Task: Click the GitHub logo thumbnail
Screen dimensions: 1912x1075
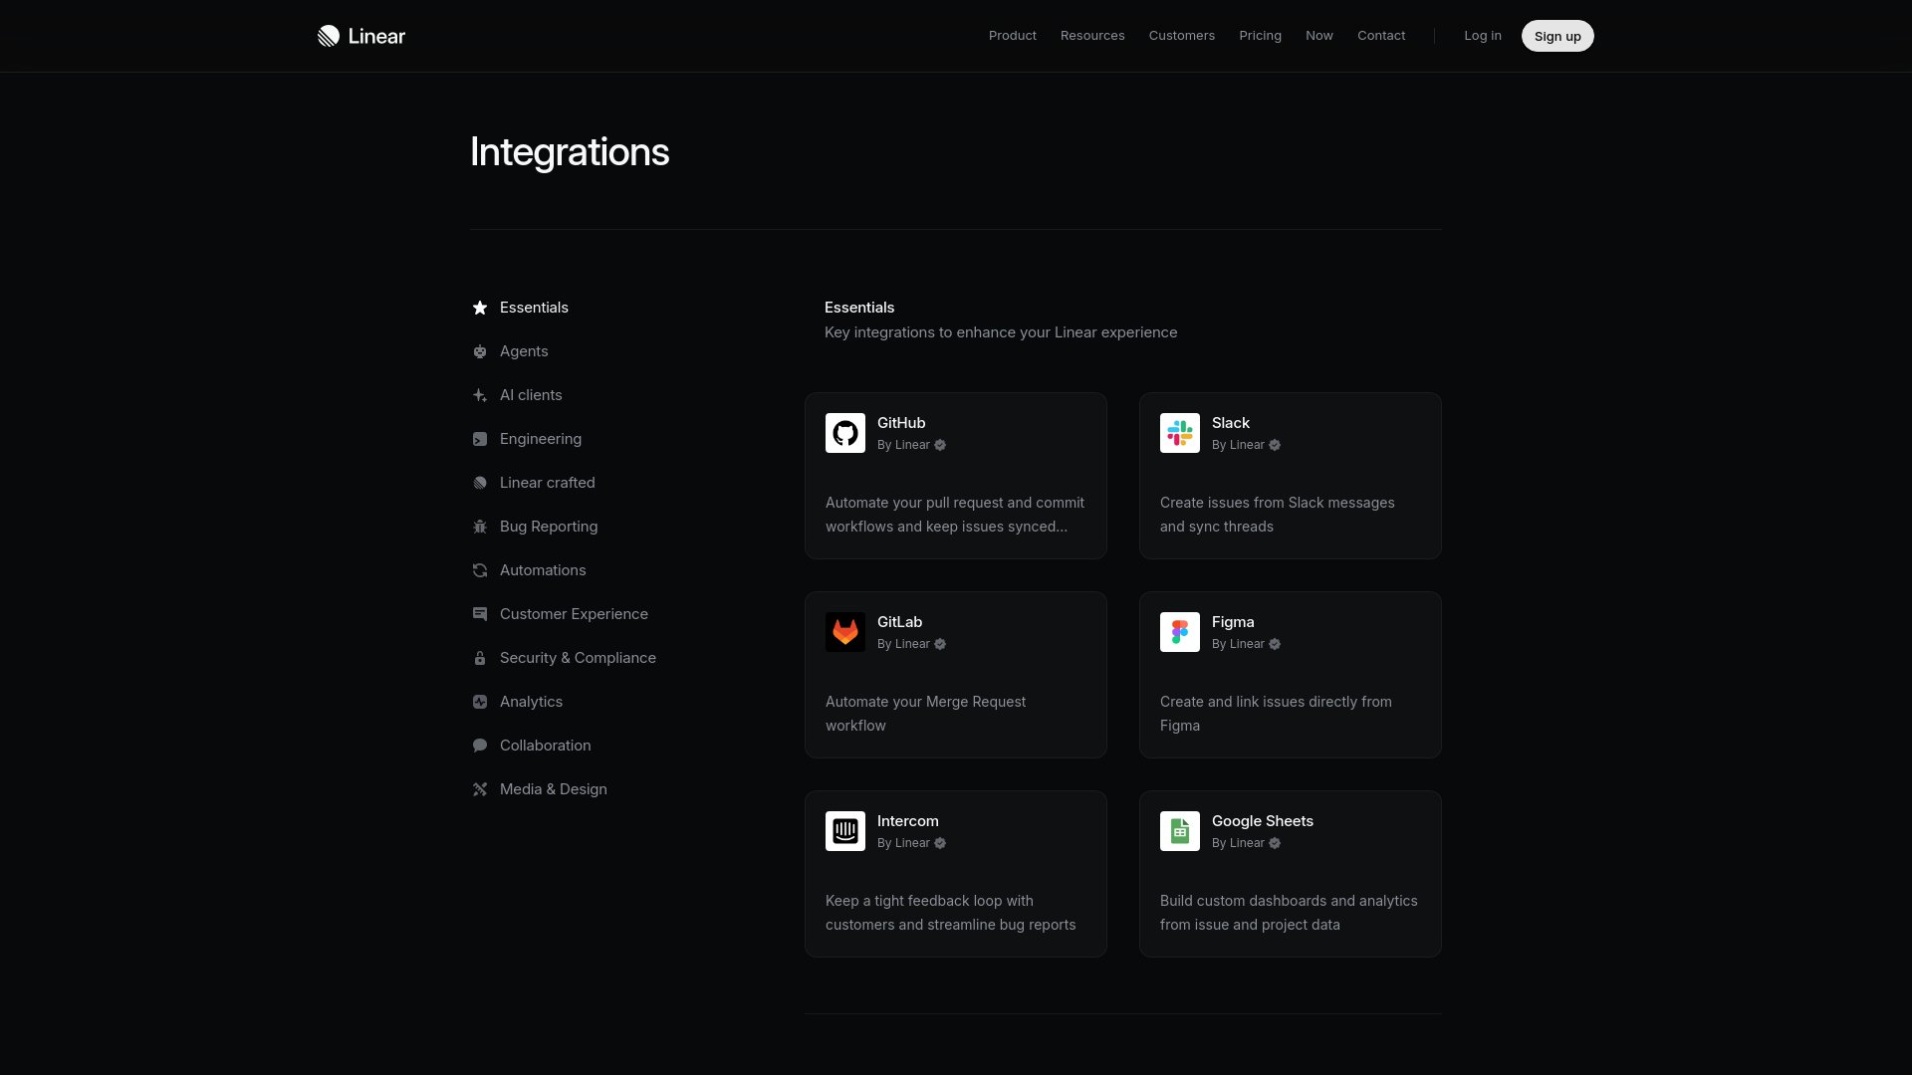Action: tap(845, 433)
